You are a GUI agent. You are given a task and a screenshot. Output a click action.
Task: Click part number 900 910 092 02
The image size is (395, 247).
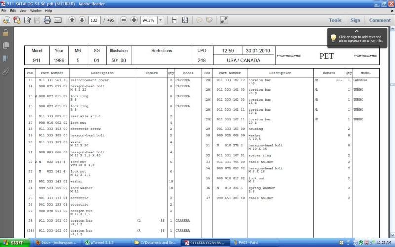click(x=53, y=123)
